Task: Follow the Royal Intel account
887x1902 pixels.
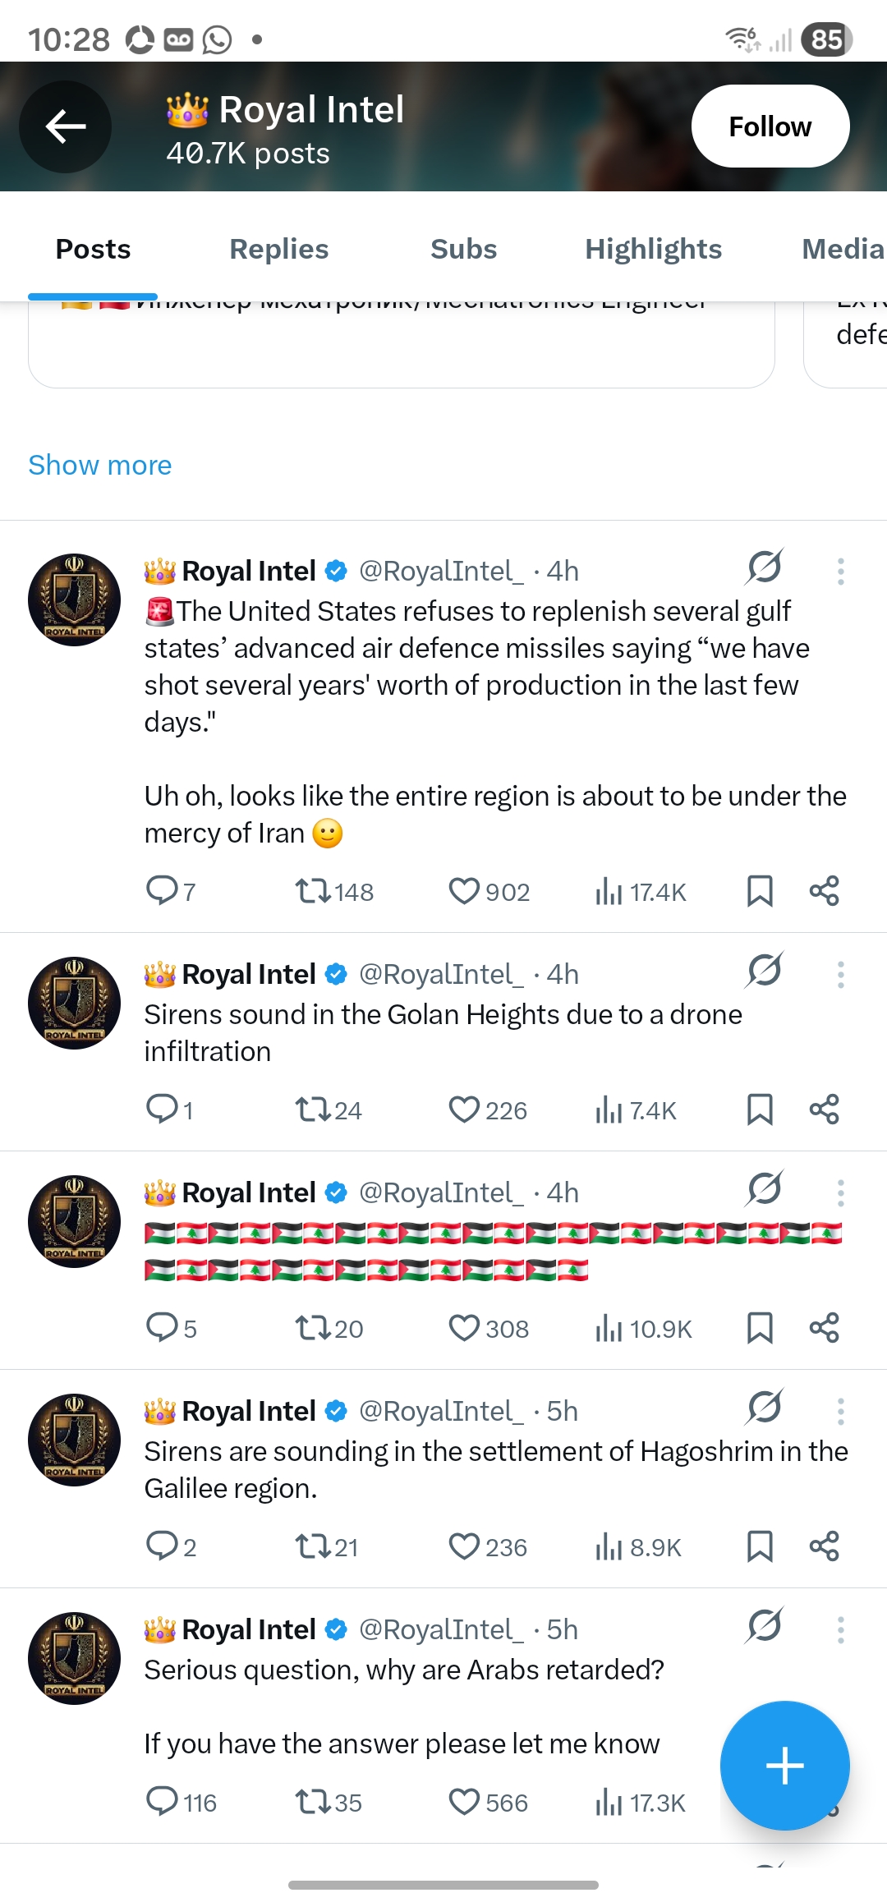Action: click(770, 126)
